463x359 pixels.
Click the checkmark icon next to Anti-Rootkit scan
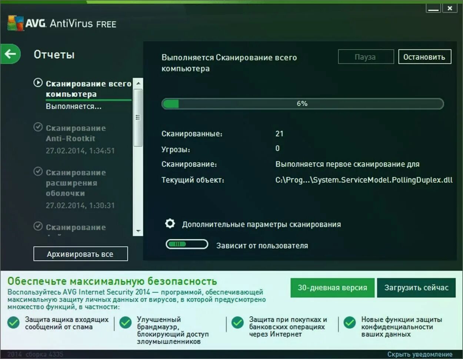38,127
